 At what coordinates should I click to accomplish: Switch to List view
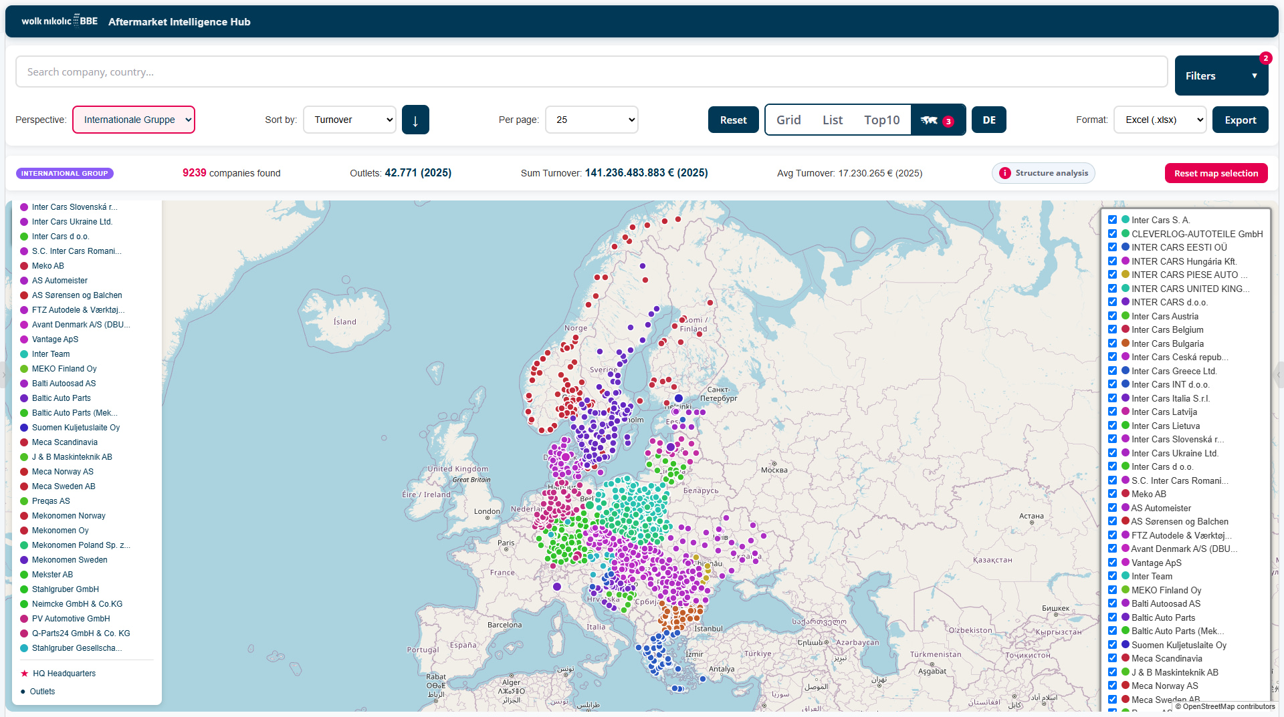[833, 120]
